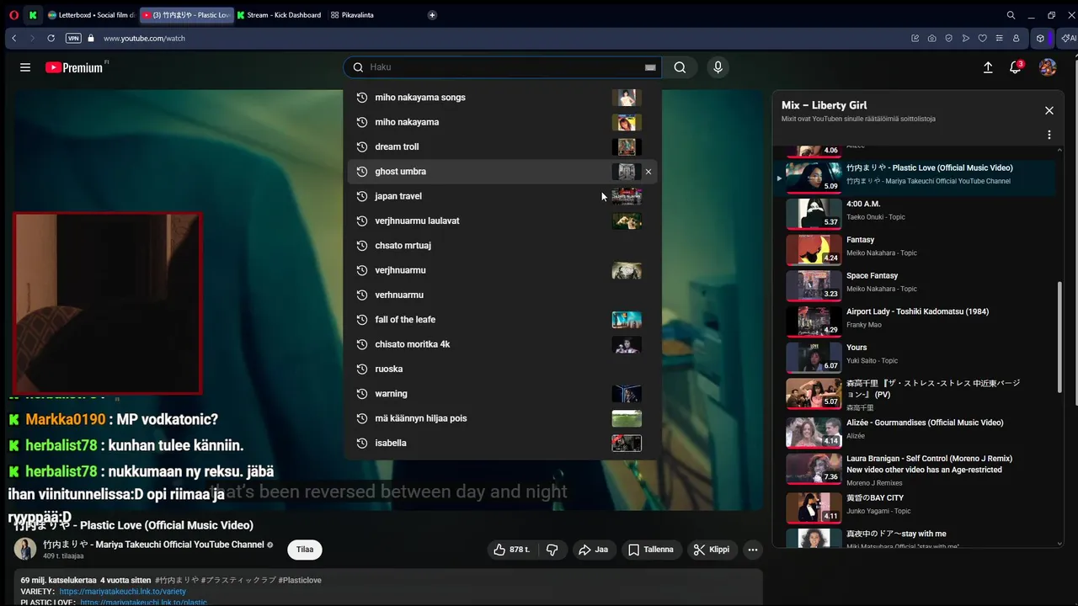
Task: Click the snapshot camera icon
Action: click(931, 38)
